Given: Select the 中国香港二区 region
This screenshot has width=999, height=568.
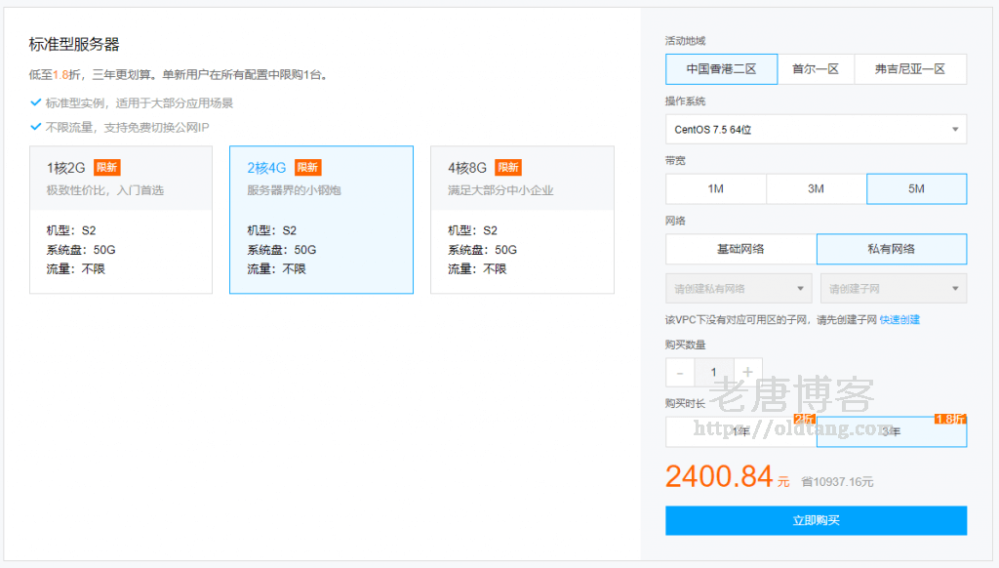Looking at the screenshot, I should (x=720, y=69).
